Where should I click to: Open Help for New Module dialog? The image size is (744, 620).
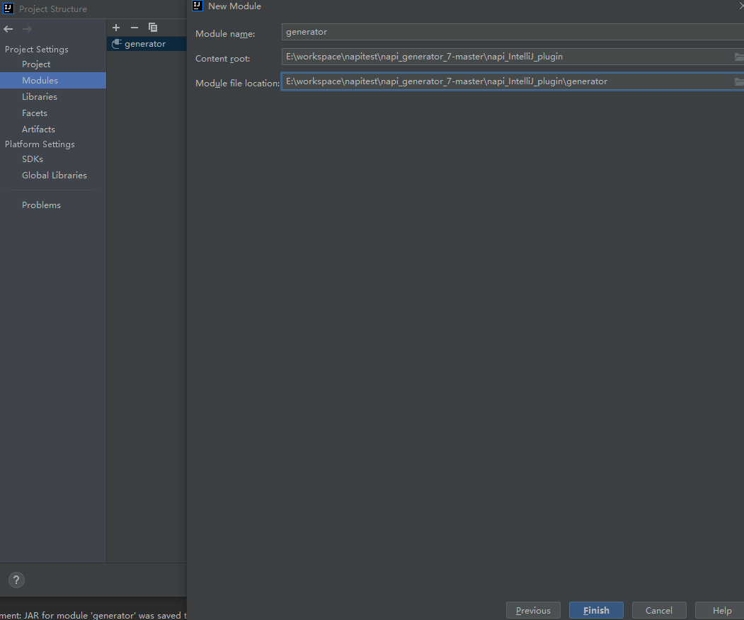click(721, 611)
